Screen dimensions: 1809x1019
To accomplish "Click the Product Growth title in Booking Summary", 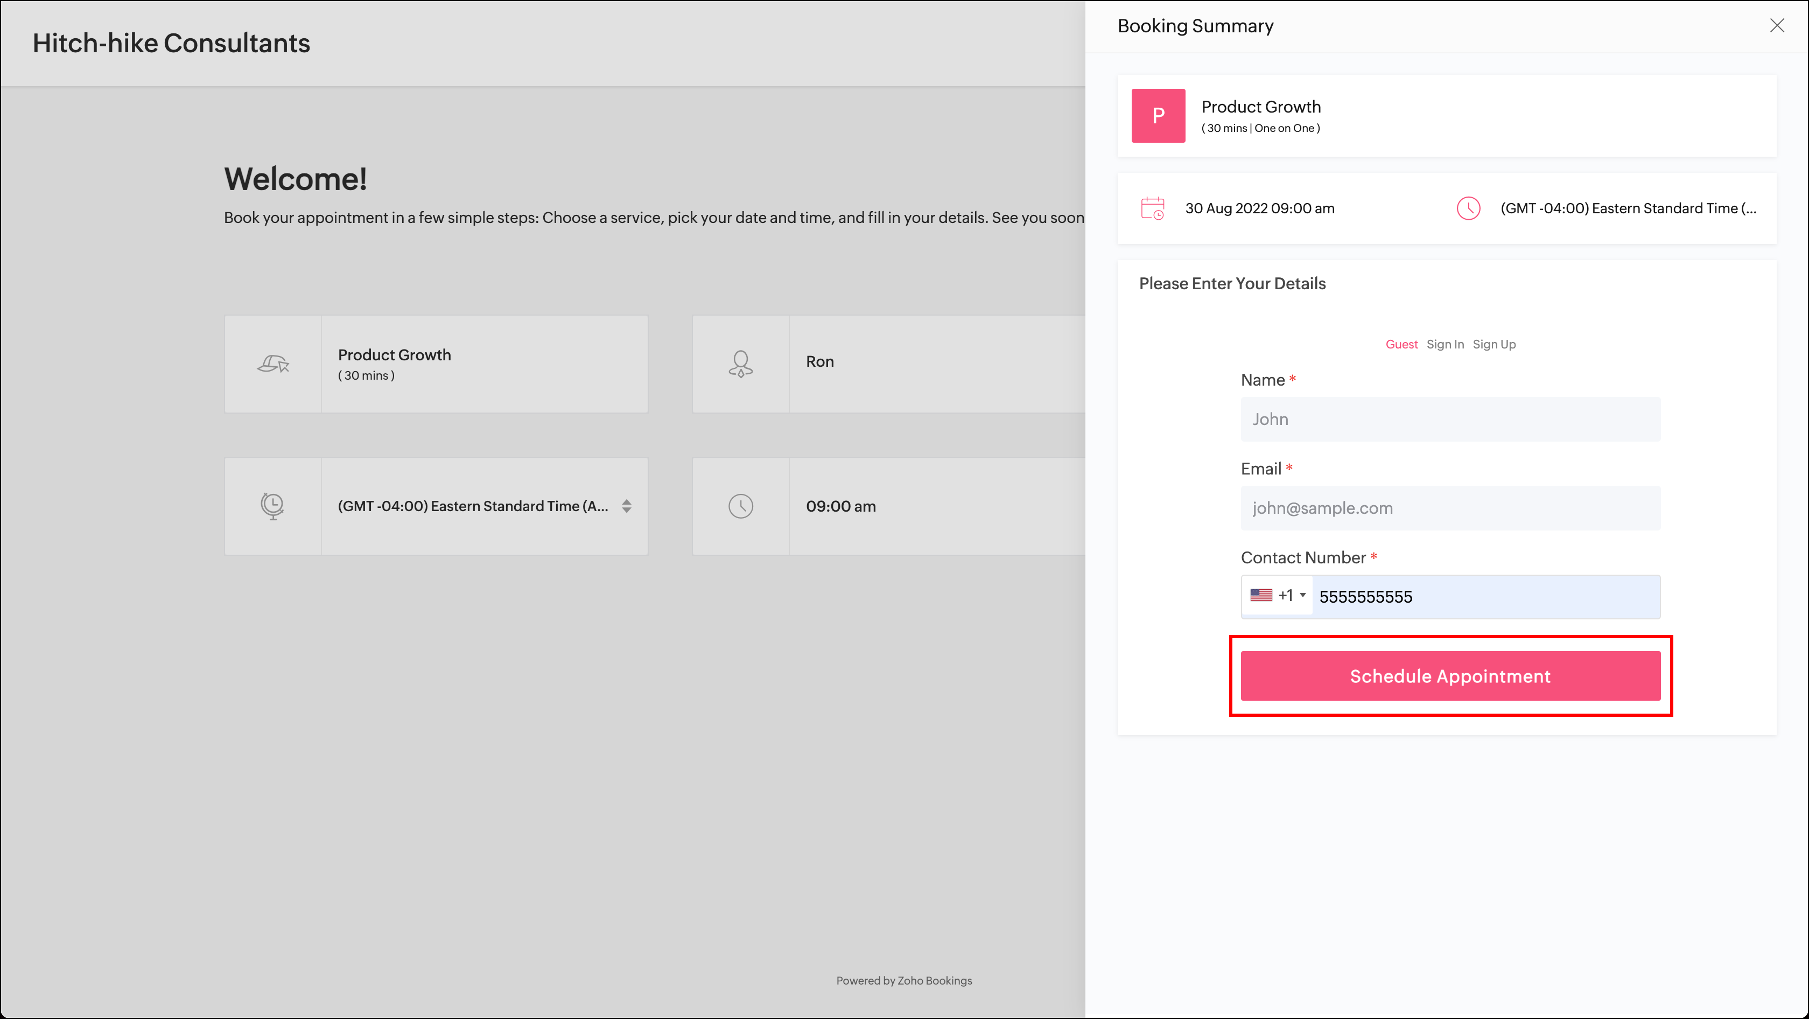I will pyautogui.click(x=1260, y=107).
